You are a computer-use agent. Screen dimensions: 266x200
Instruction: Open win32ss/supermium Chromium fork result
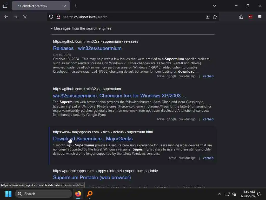(x=119, y=96)
